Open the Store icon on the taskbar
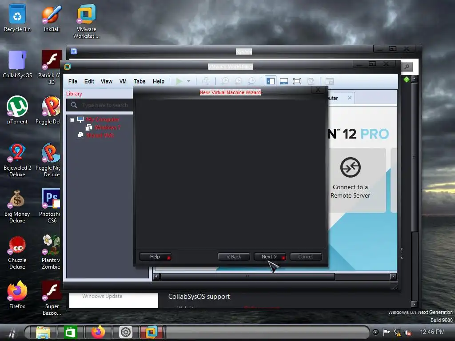This screenshot has height=341, width=455. pyautogui.click(x=70, y=332)
